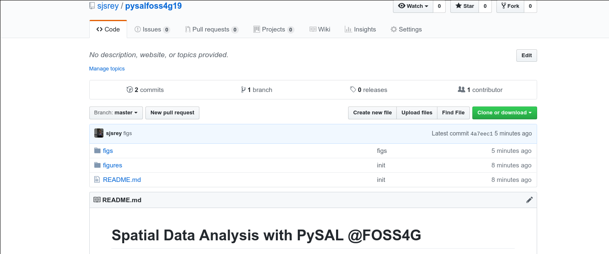Switch to the Wiki tab
This screenshot has width=609, height=254.
point(320,29)
